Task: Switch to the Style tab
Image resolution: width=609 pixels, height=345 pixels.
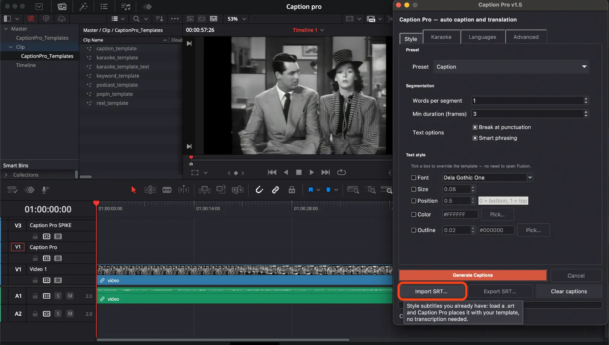Action: click(411, 39)
